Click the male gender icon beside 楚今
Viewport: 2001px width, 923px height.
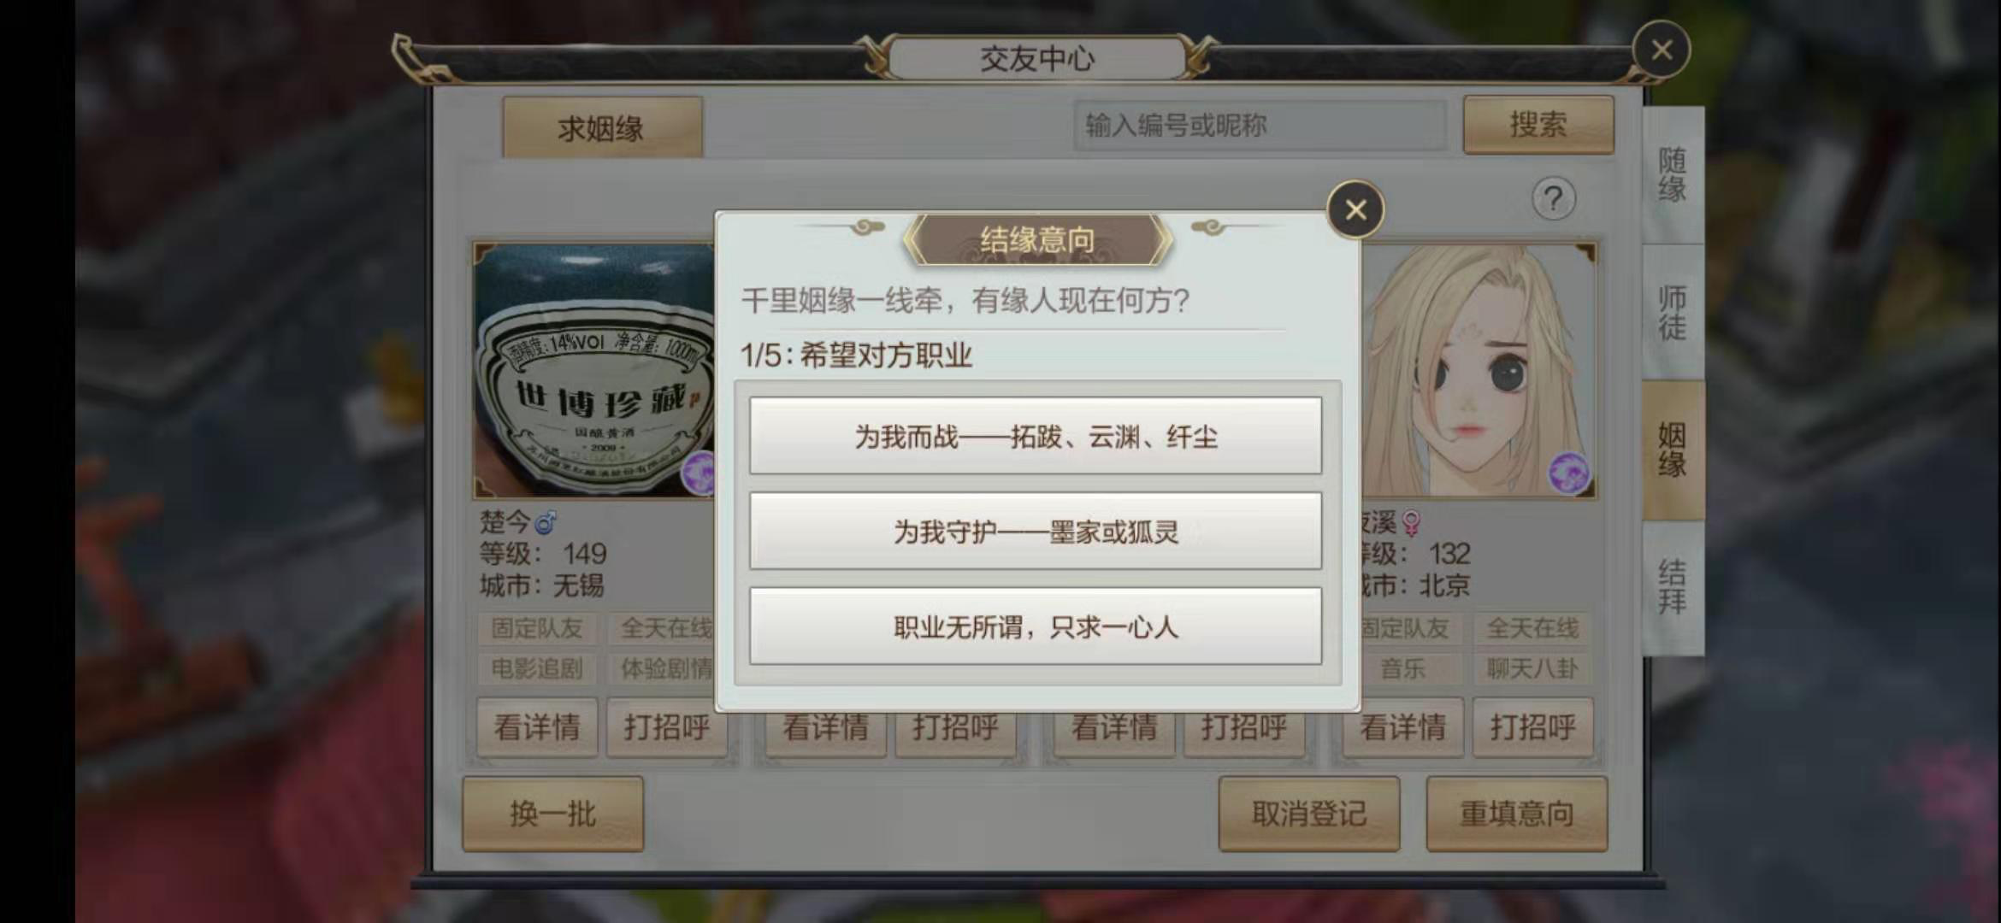coord(546,520)
